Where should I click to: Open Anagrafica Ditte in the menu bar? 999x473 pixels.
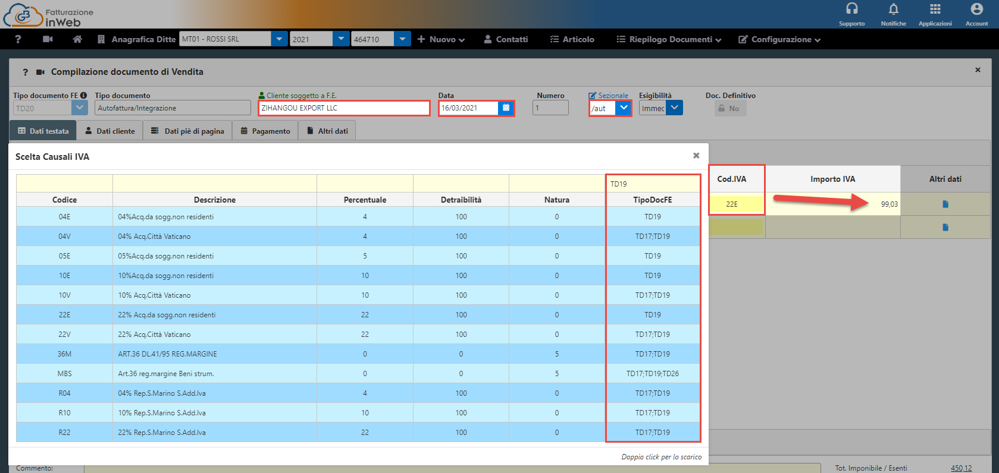pyautogui.click(x=136, y=39)
